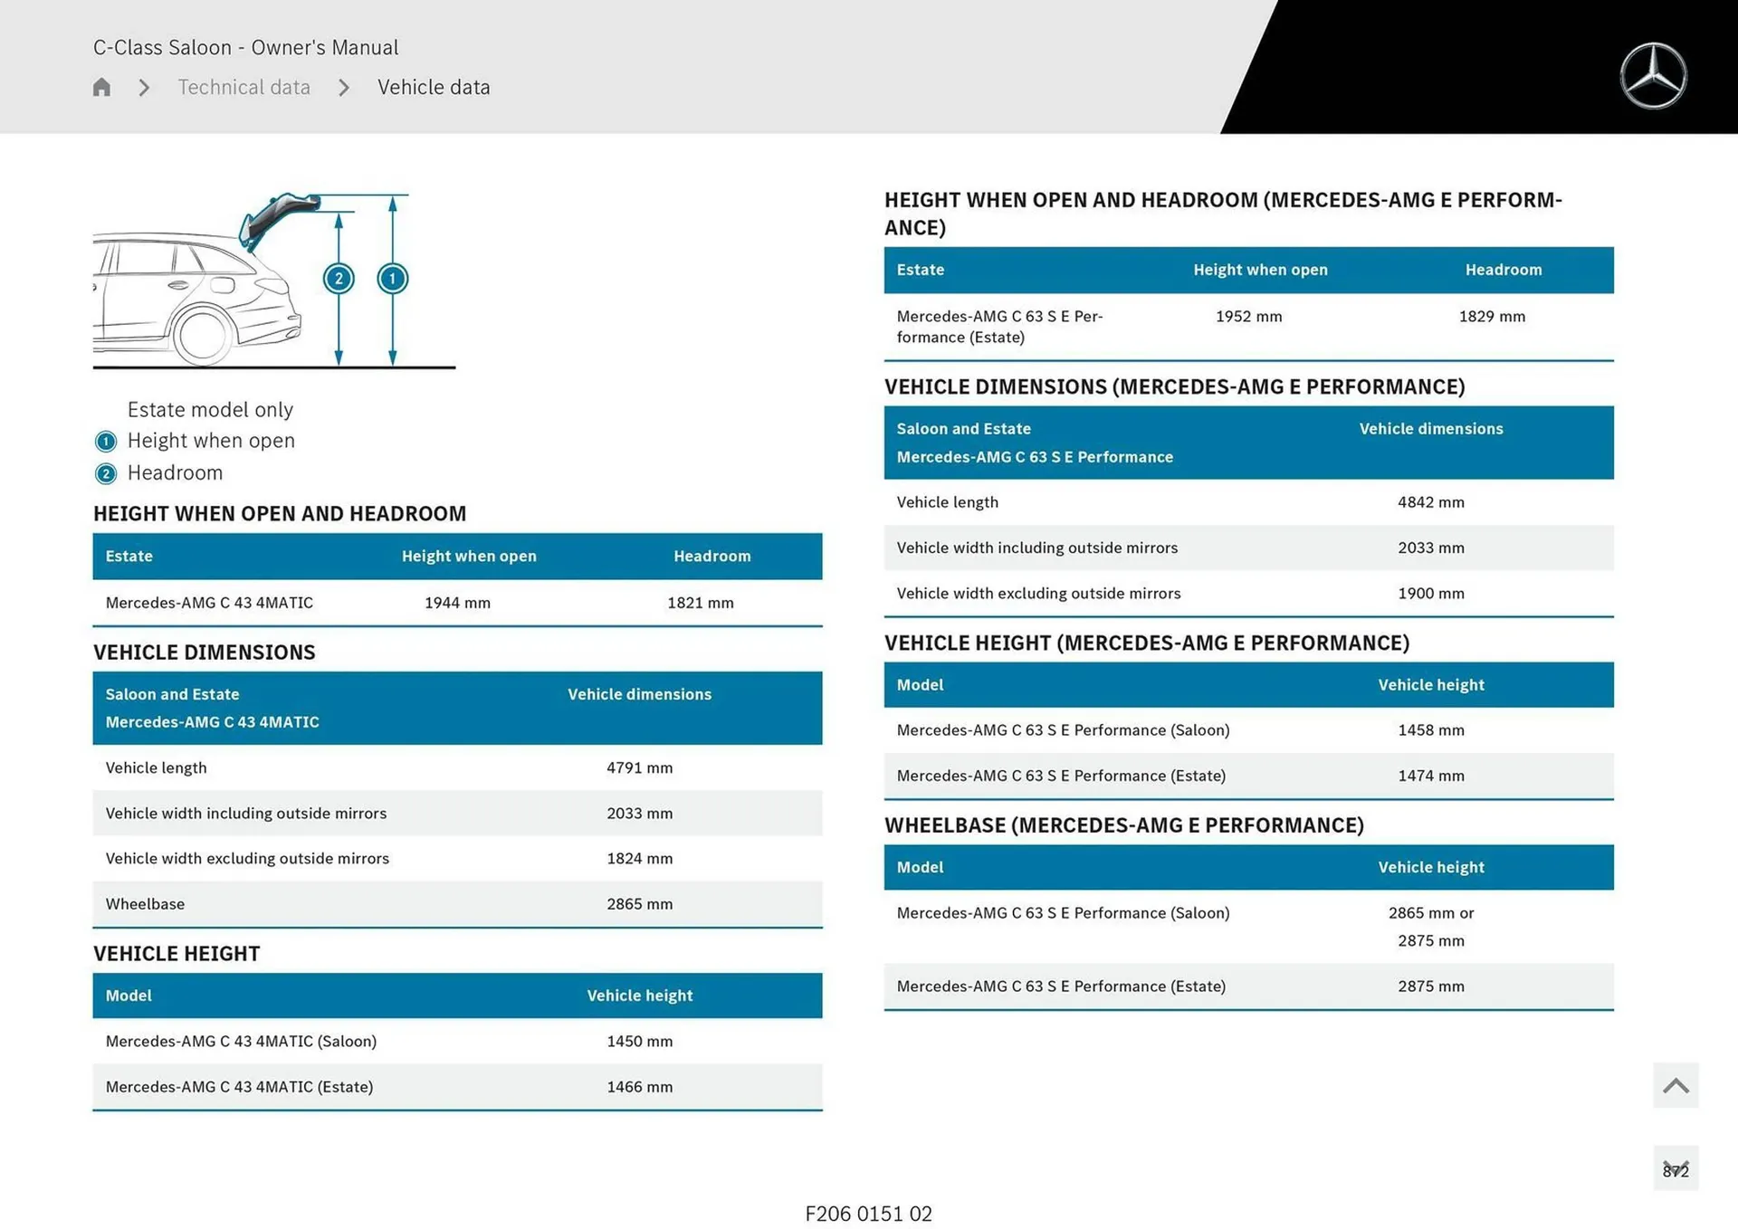Image resolution: width=1738 pixels, height=1229 pixels.
Task: Click the F206 0151 02 document code
Action: (x=868, y=1214)
